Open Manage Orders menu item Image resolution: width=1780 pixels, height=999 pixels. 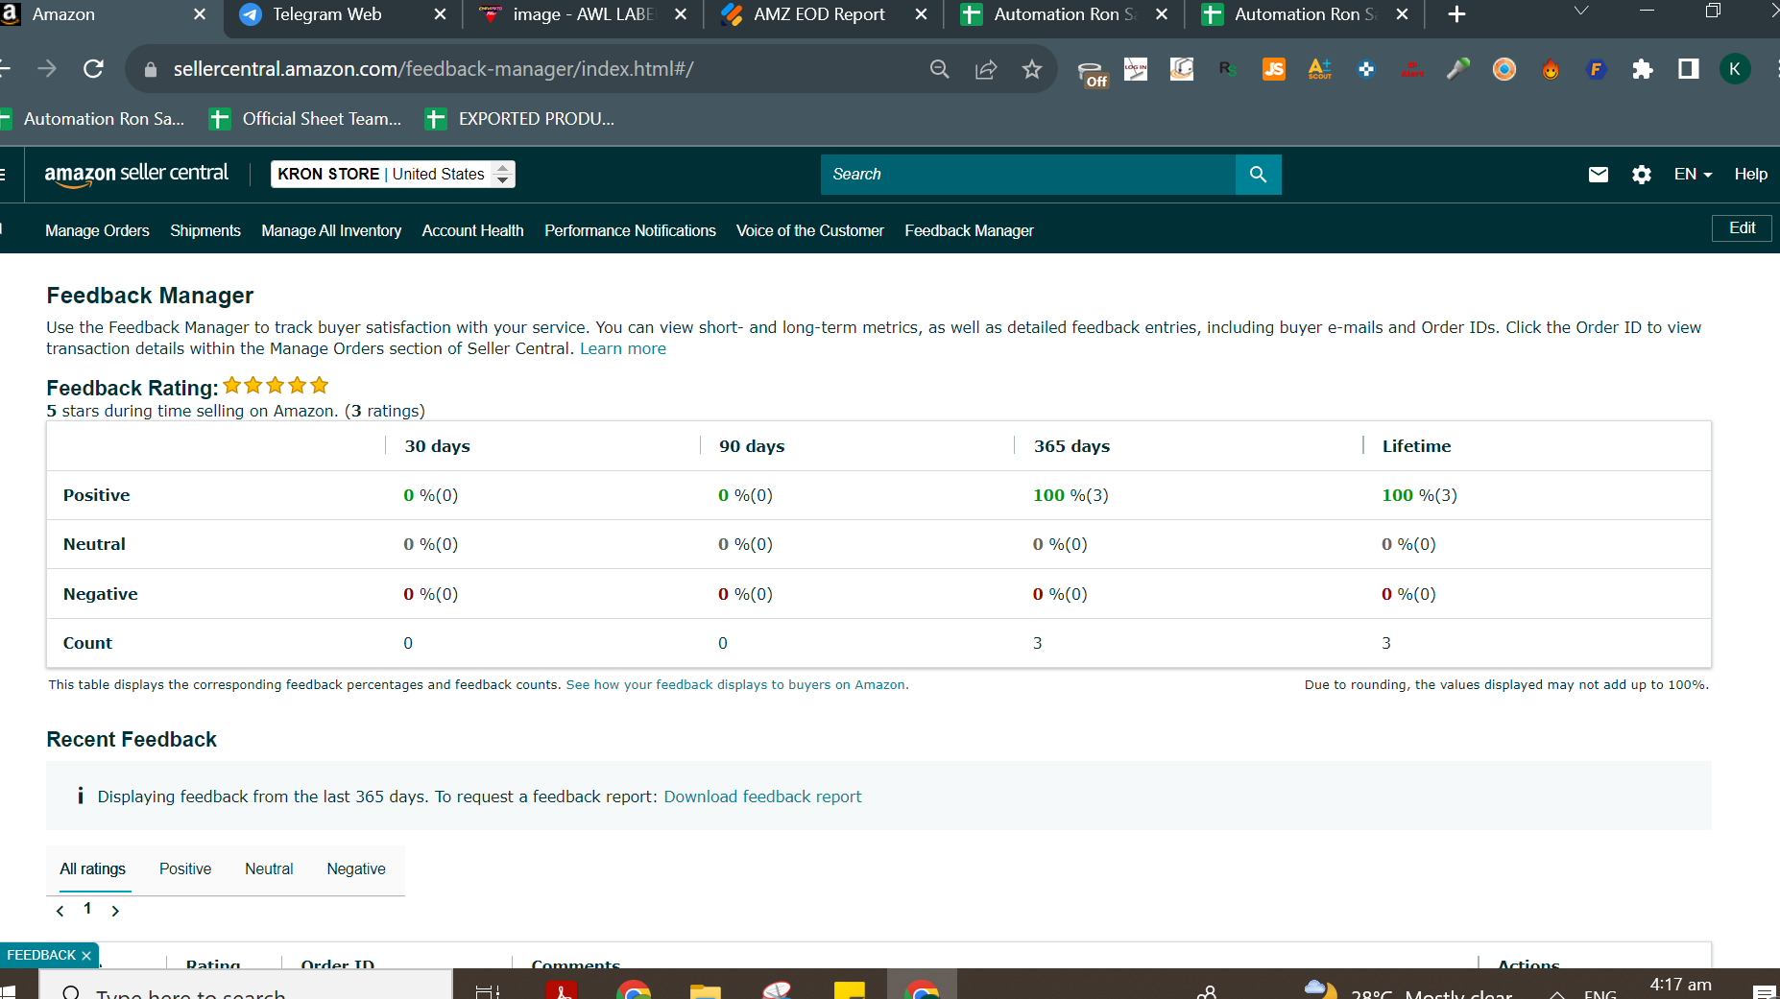pos(97,230)
